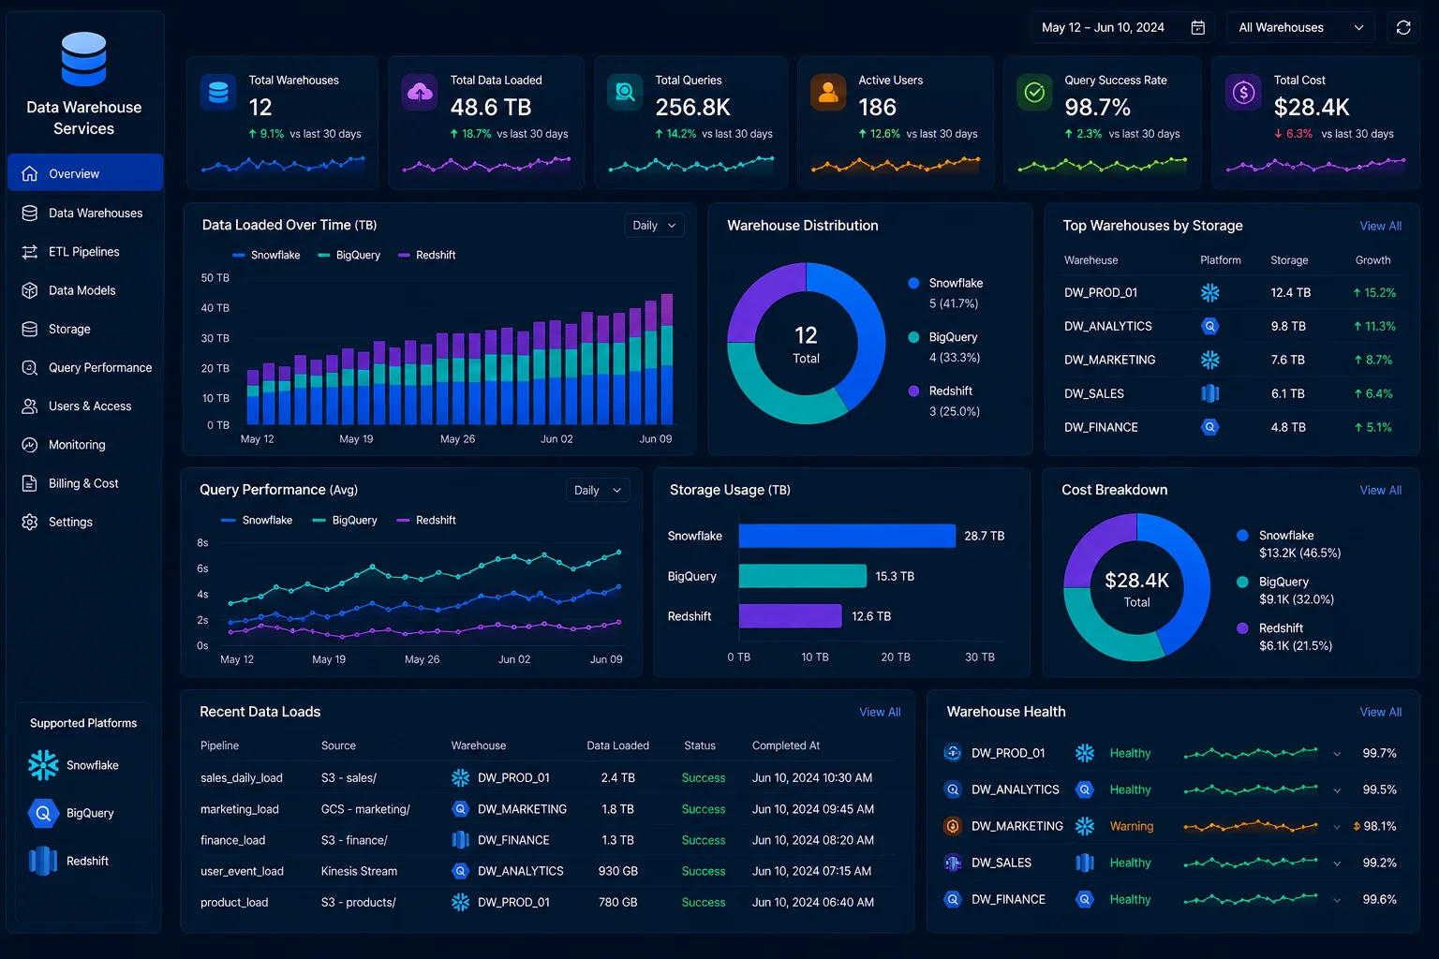The image size is (1439, 959).
Task: Toggle Snowflake in Warehouse Distribution legend
Action: click(x=945, y=283)
